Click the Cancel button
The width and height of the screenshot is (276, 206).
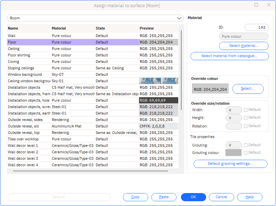coord(221,197)
